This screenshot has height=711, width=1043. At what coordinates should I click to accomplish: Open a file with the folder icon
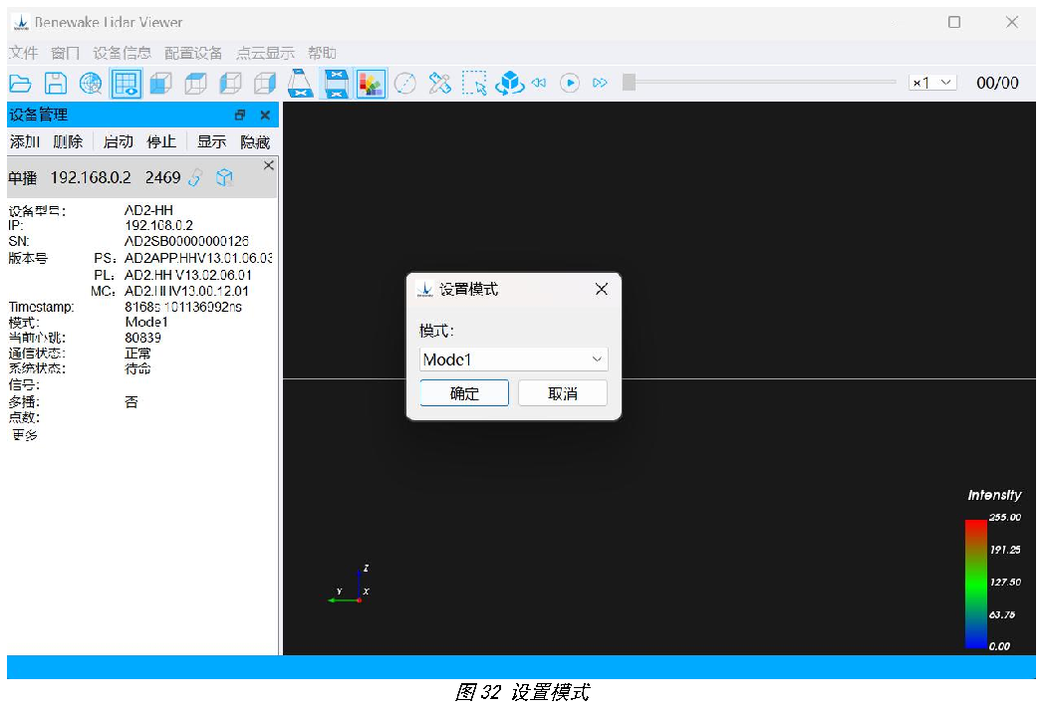point(21,83)
